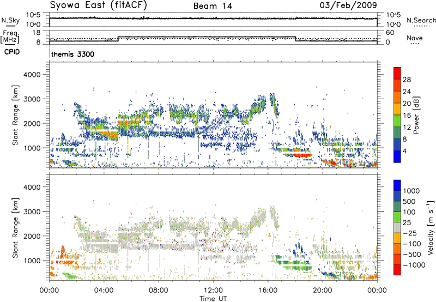Image resolution: width=436 pixels, height=302 pixels.
Task: Click the 'CPID' label
Action: click(x=12, y=52)
